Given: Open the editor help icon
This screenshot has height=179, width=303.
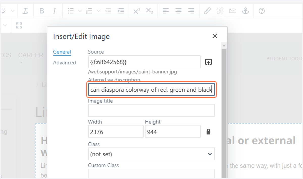Looking at the screenshot, I should click(262, 11).
